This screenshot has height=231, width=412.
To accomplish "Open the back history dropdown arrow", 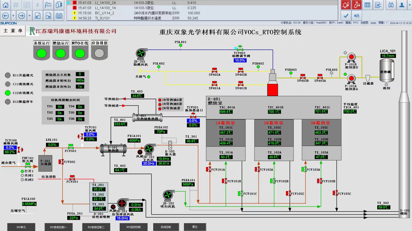I will [13, 16].
